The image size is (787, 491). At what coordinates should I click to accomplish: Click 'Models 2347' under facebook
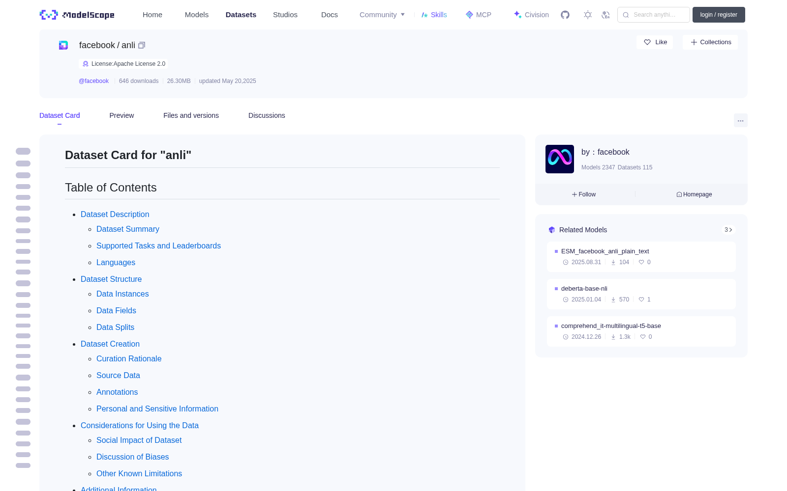click(x=598, y=167)
